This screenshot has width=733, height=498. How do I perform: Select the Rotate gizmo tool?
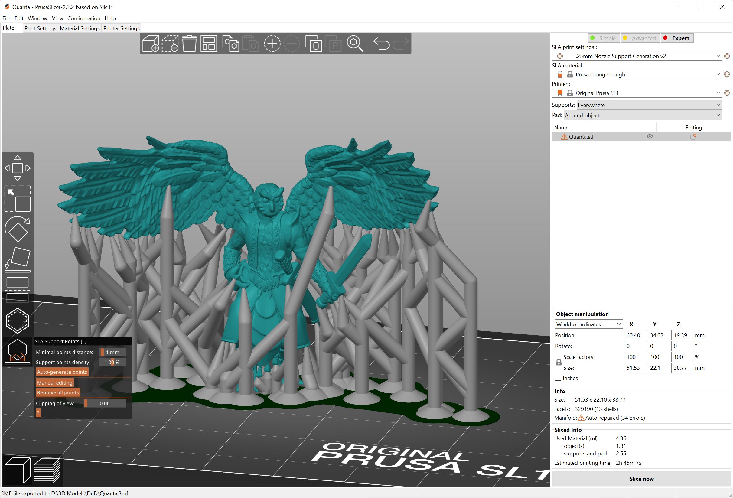pos(17,229)
